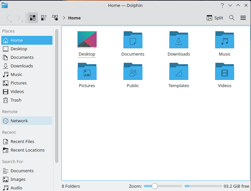Open Videos in Places sidebar

(x=27, y=91)
